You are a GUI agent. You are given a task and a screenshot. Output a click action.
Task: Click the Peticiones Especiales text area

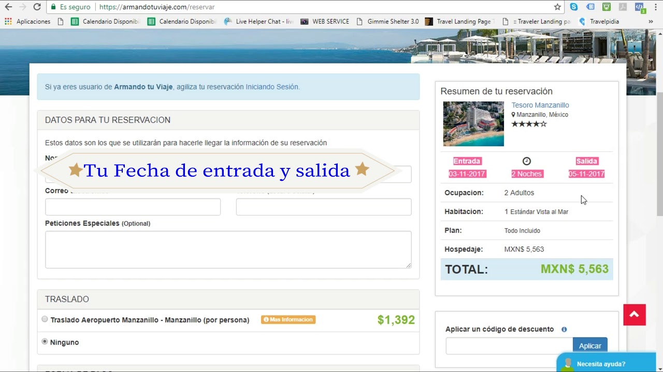click(x=228, y=250)
